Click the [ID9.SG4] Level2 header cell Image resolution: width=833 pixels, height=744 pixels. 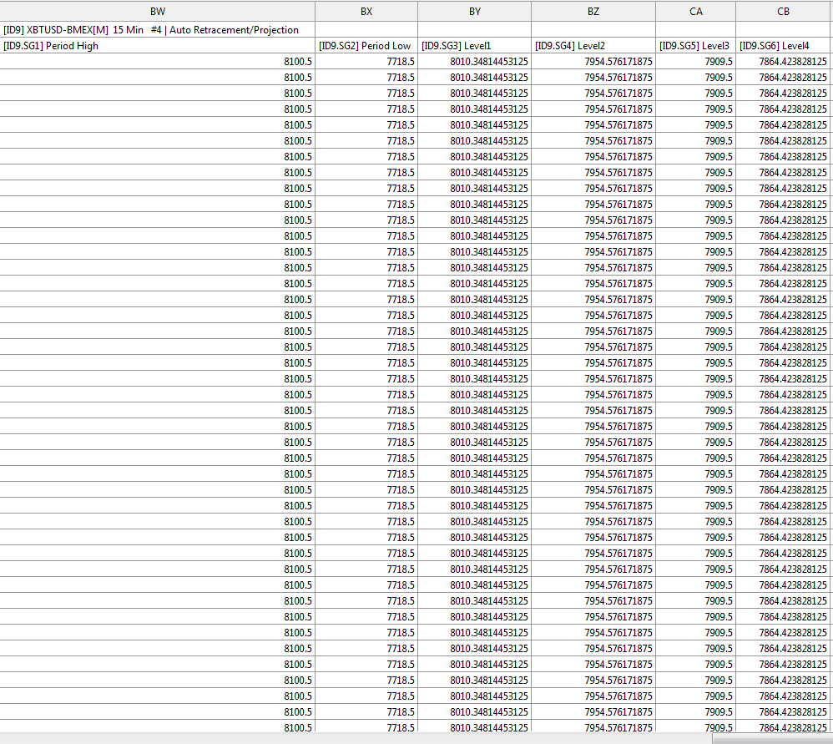pyautogui.click(x=593, y=46)
